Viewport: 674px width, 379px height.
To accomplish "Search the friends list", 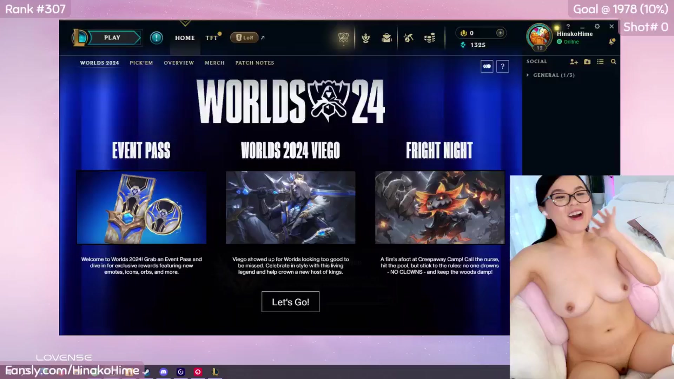I will (x=613, y=62).
